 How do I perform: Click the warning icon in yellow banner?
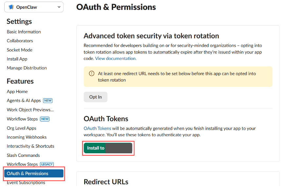tap(92, 74)
